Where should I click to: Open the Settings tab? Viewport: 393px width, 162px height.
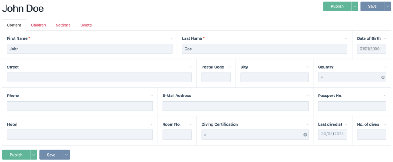(x=63, y=25)
